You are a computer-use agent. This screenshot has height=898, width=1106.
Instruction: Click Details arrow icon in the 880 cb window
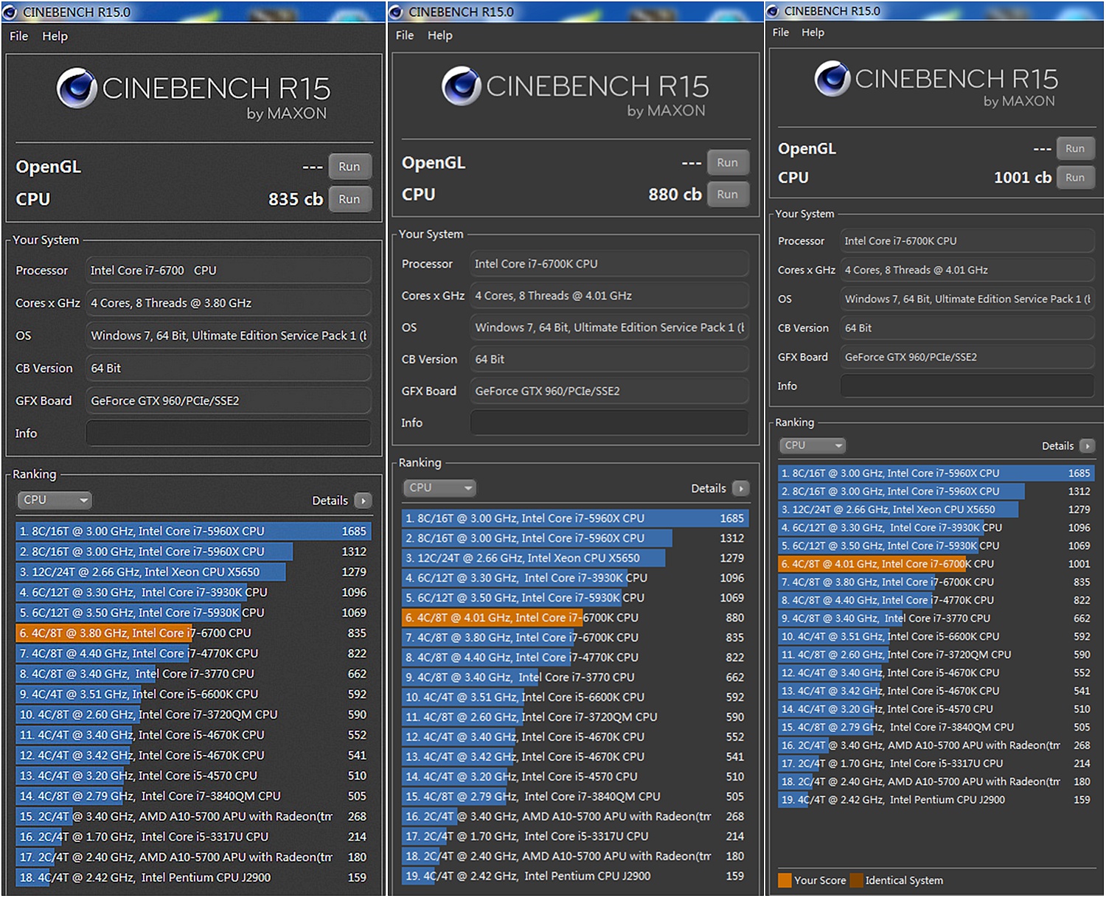click(741, 488)
